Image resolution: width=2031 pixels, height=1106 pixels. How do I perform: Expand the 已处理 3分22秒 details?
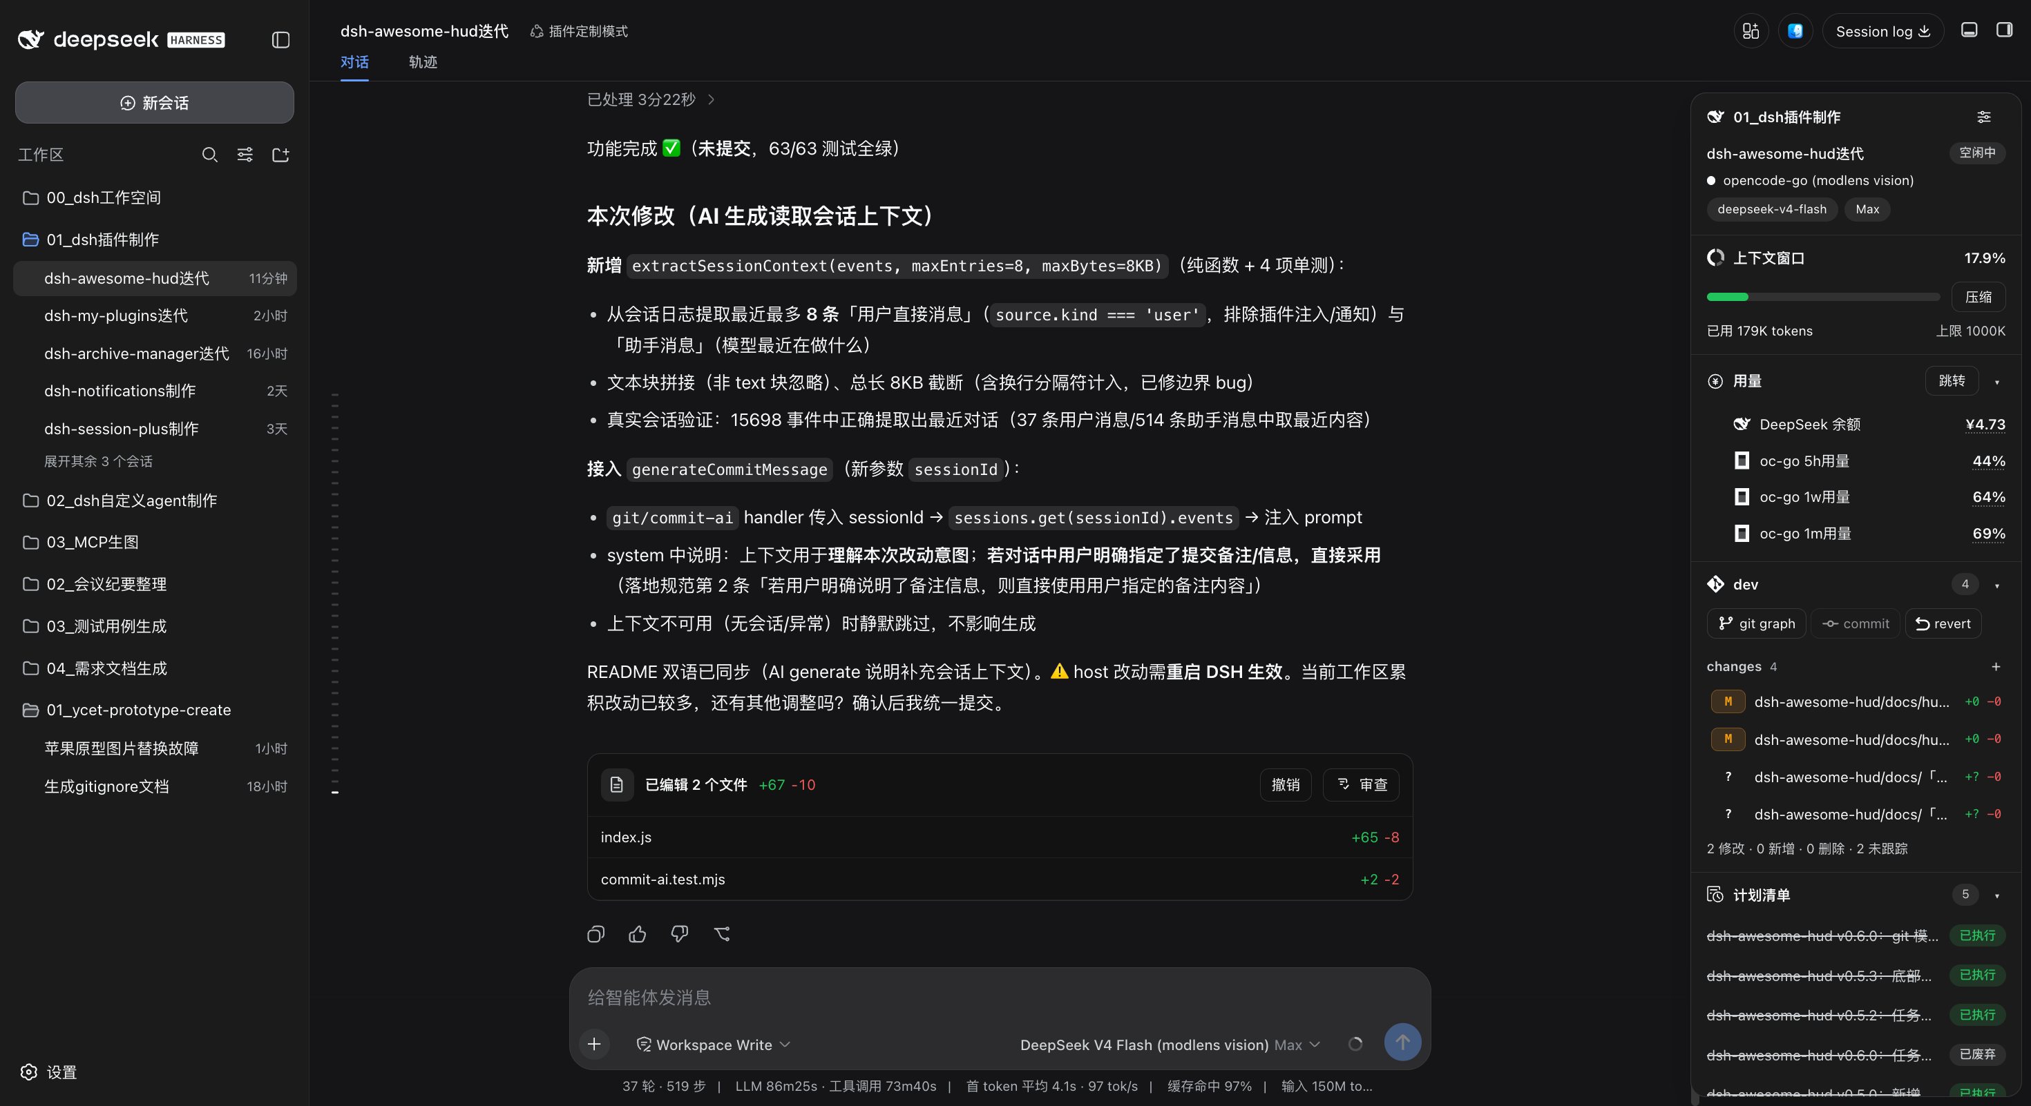[x=651, y=99]
